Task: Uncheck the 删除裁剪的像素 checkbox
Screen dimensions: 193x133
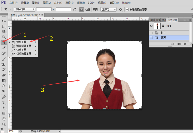Action: click(x=127, y=9)
